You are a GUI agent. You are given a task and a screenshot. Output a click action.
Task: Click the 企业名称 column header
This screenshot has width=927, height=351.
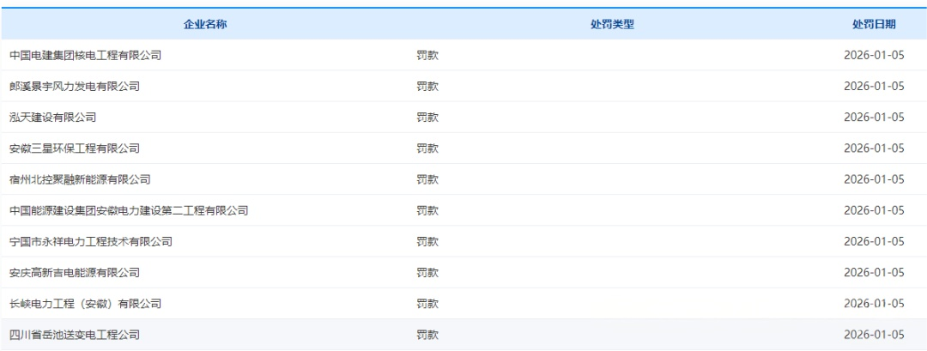205,24
